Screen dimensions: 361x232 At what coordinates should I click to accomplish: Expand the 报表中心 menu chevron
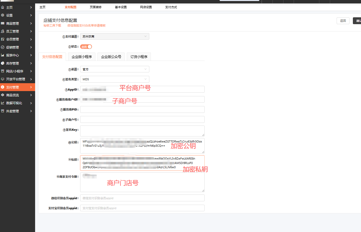point(31,55)
